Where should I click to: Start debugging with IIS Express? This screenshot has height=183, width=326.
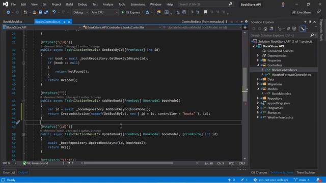(x=130, y=12)
